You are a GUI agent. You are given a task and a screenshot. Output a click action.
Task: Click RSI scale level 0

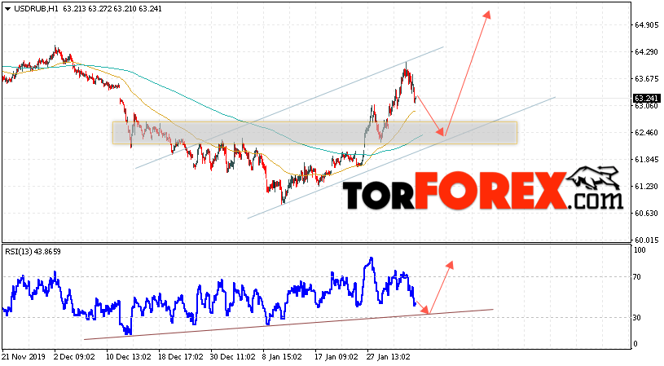[x=635, y=344]
